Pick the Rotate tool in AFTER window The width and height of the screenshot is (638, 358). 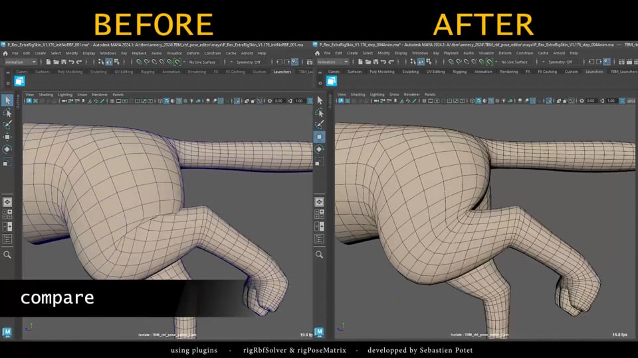point(320,149)
